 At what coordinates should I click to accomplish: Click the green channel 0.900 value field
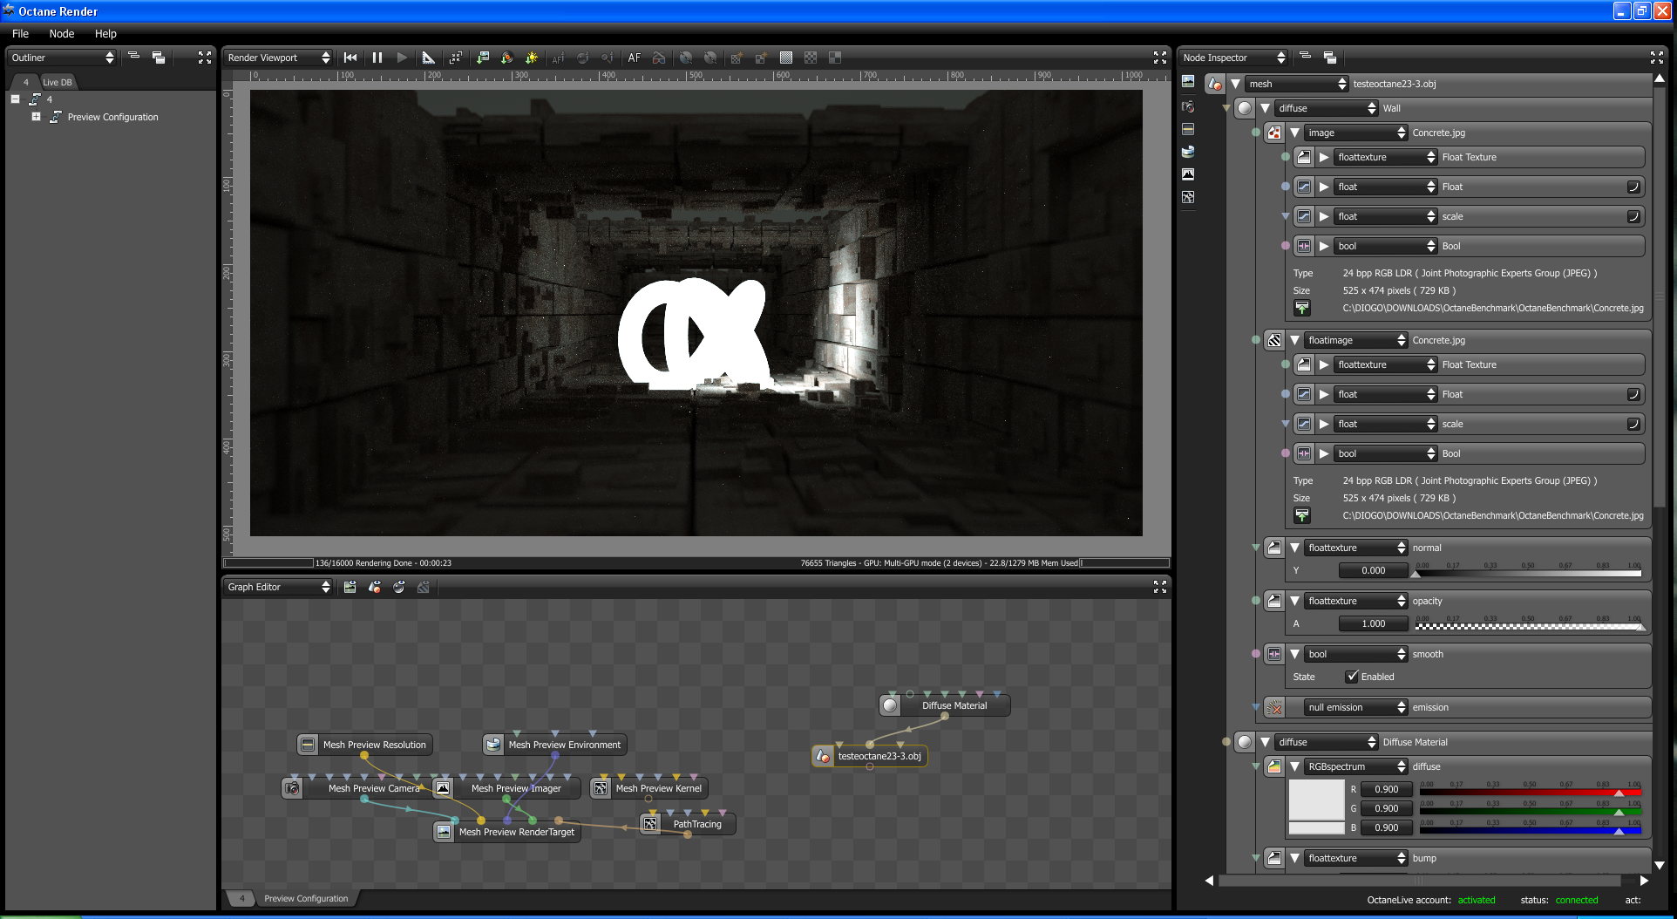(1386, 808)
